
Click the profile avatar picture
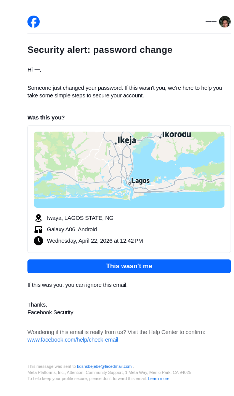point(225,22)
